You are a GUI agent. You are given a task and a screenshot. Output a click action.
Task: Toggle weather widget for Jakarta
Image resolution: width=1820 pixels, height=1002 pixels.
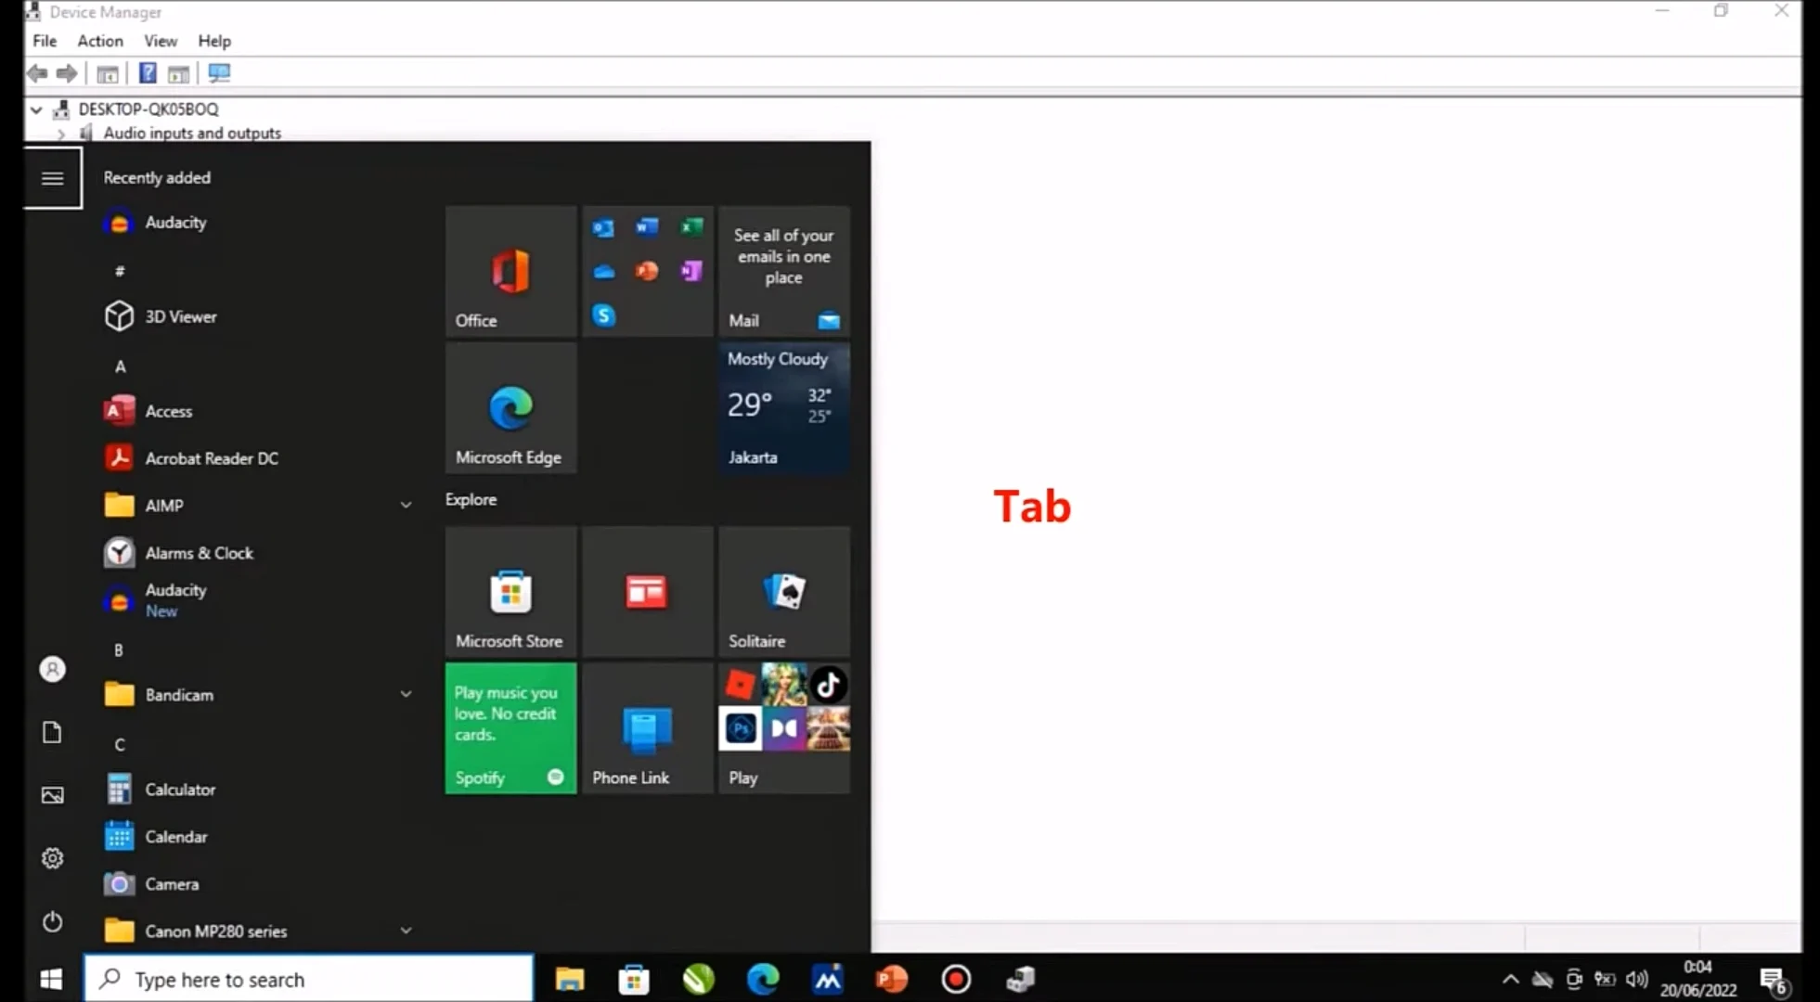coord(783,407)
